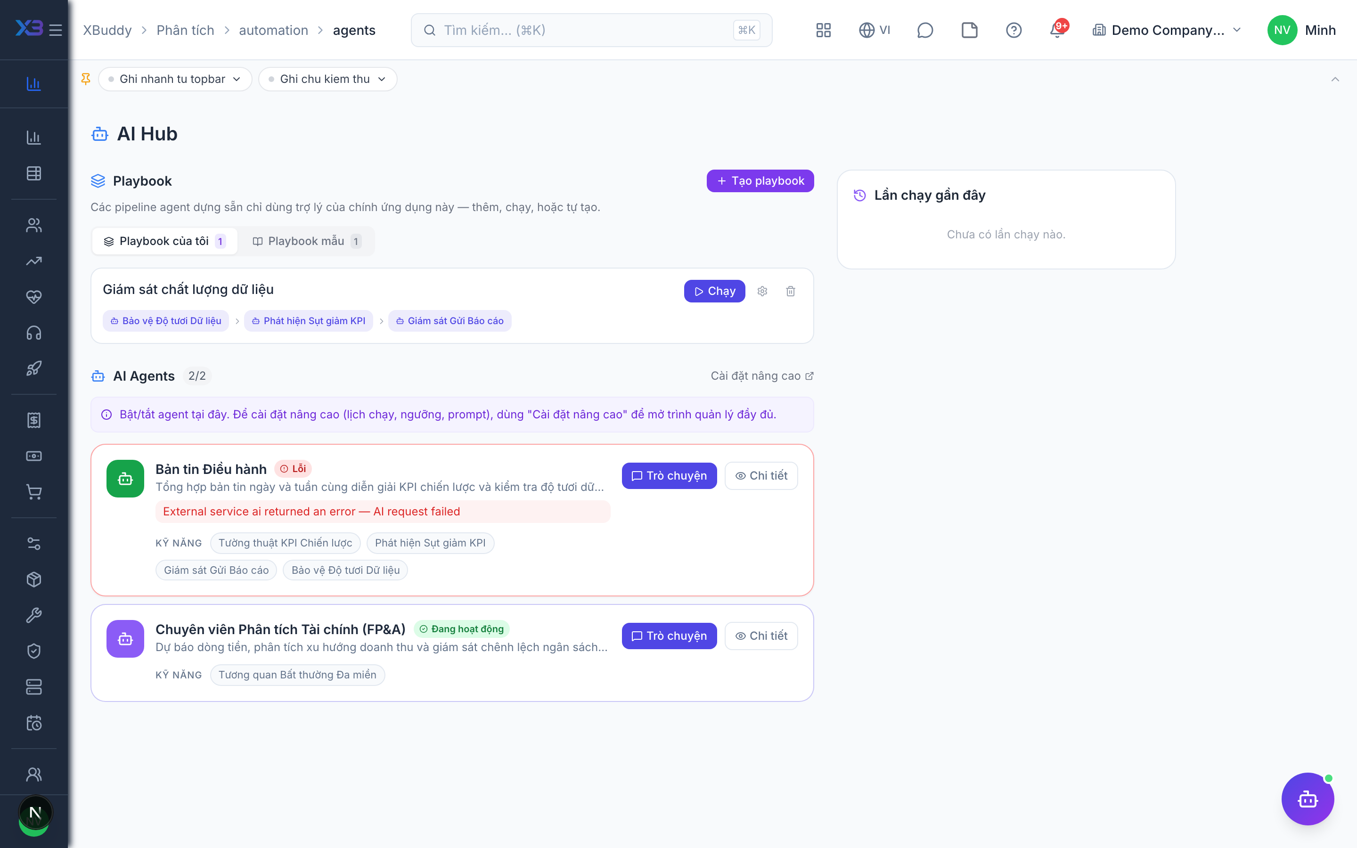Screen dimensions: 1357x848
Task: Click the AI request failed error message
Action: click(383, 512)
